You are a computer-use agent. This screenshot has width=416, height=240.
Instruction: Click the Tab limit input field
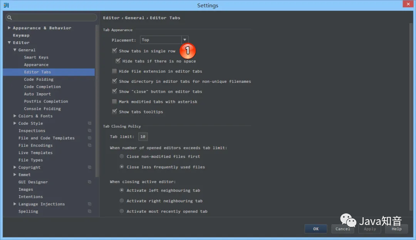click(143, 137)
